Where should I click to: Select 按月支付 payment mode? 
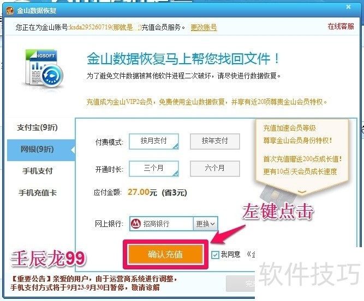[x=154, y=141]
